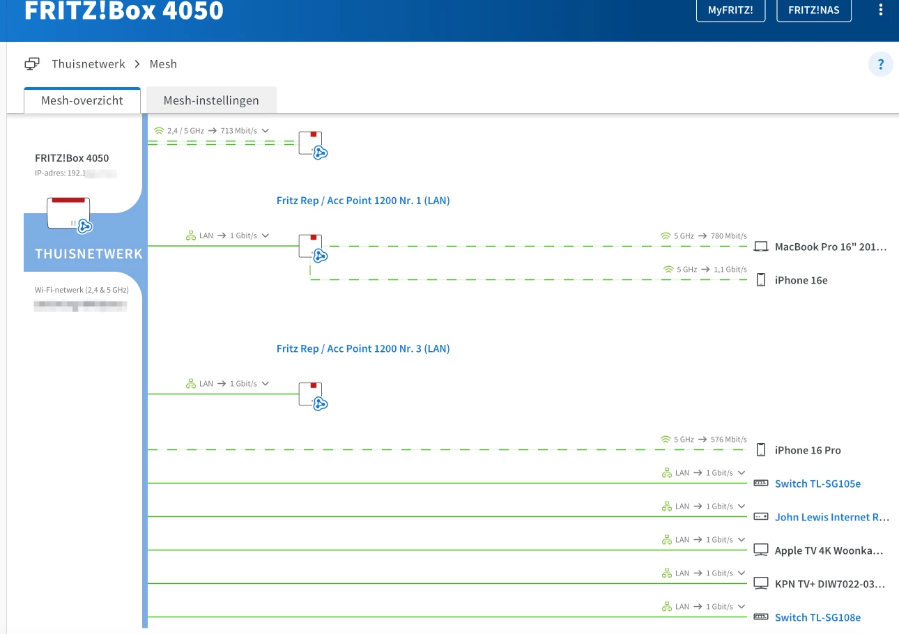The width and height of the screenshot is (899, 634).
Task: Expand the 713 Mbit/s connection details chevron
Action: [265, 131]
